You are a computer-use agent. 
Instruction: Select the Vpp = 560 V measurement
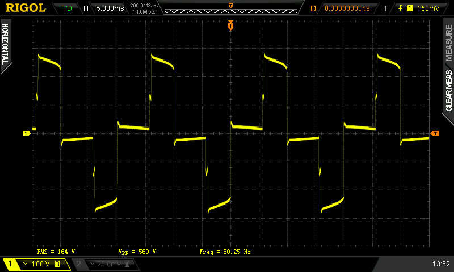click(137, 251)
